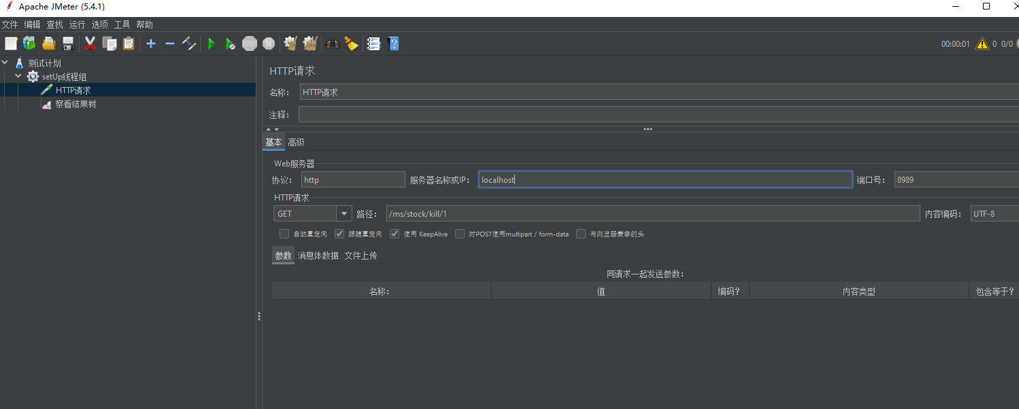Click the 服务器名称或IP localhost field

coord(665,179)
